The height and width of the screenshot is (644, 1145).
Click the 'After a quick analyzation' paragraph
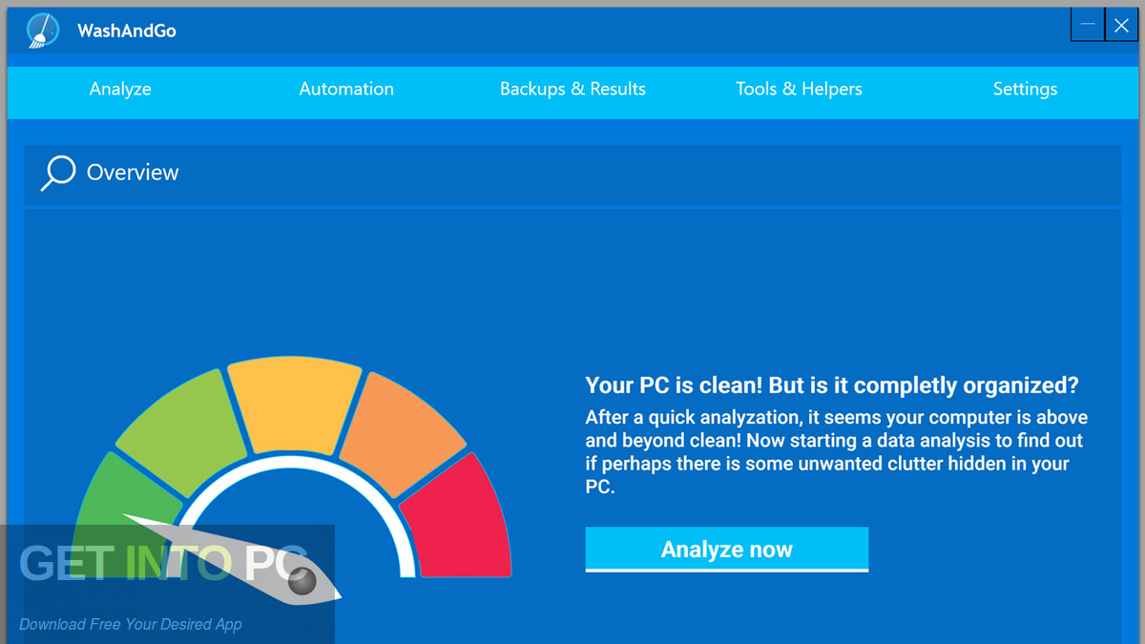837,452
